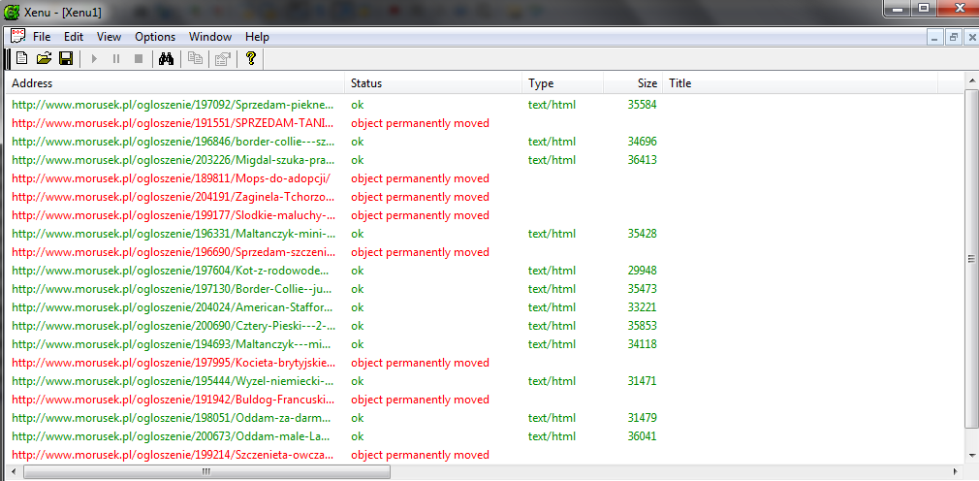Open the Edit menu

(74, 37)
